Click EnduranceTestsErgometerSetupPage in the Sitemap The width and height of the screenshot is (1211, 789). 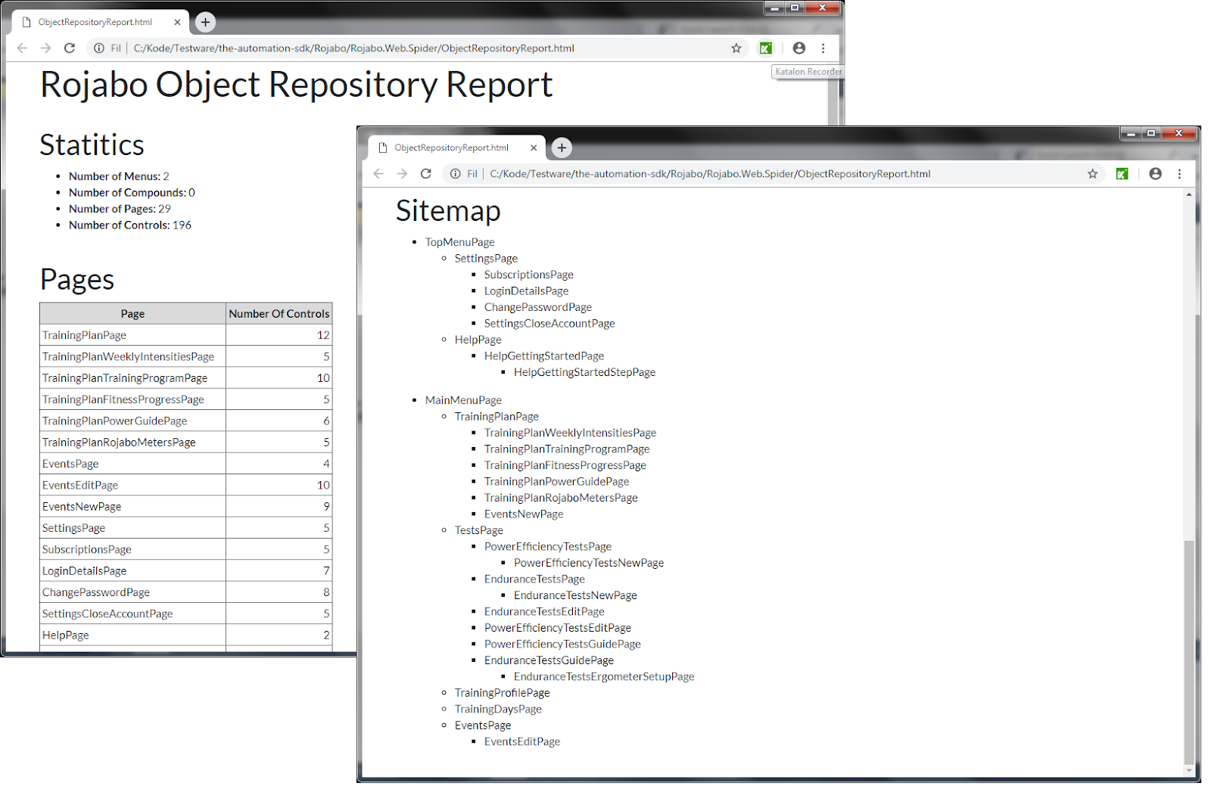pos(604,676)
